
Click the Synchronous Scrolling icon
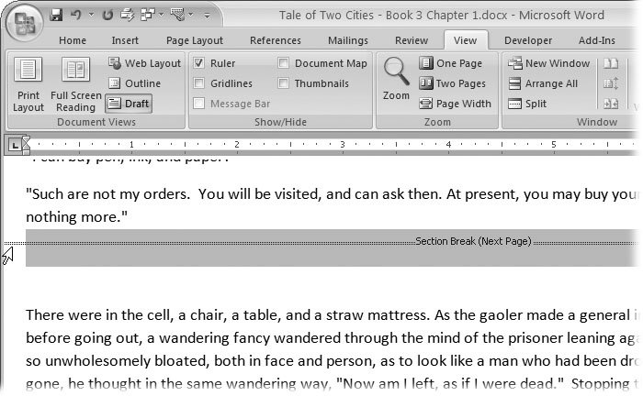click(611, 83)
